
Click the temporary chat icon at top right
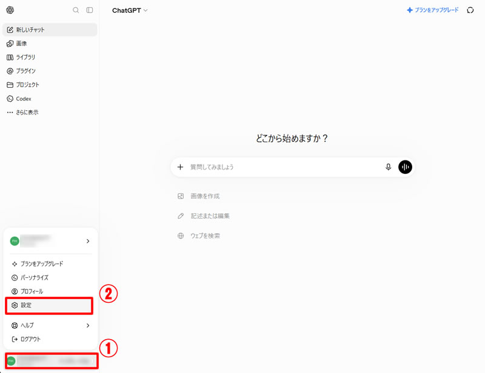[x=470, y=10]
